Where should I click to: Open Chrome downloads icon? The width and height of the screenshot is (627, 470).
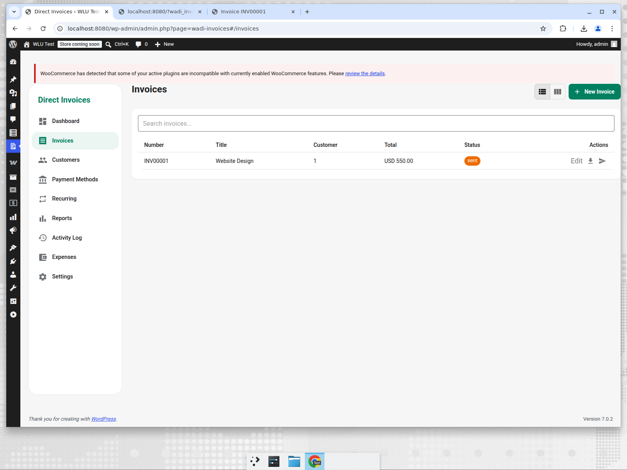pos(584,29)
